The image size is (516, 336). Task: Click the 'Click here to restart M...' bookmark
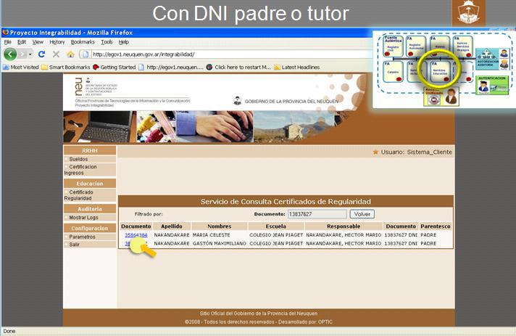tap(238, 67)
